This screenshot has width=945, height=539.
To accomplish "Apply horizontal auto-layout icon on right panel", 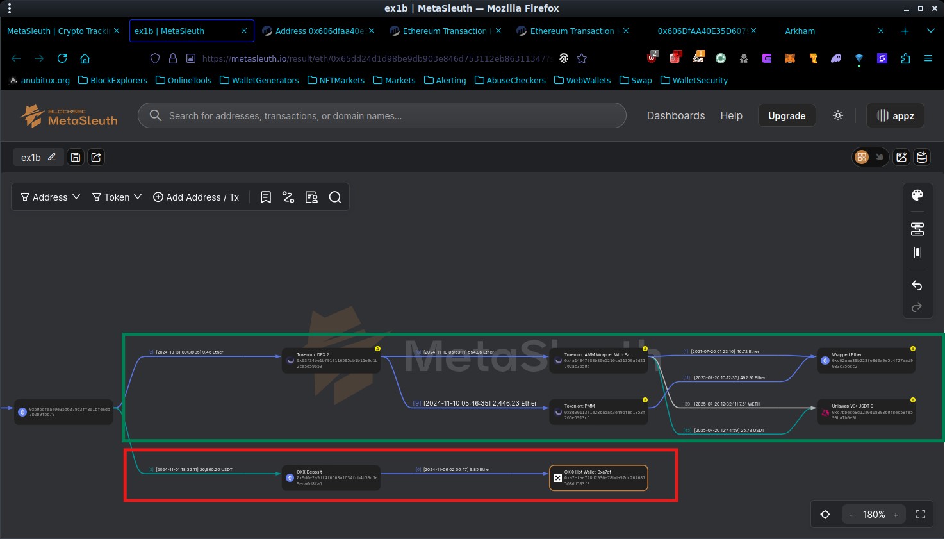I will [x=917, y=229].
